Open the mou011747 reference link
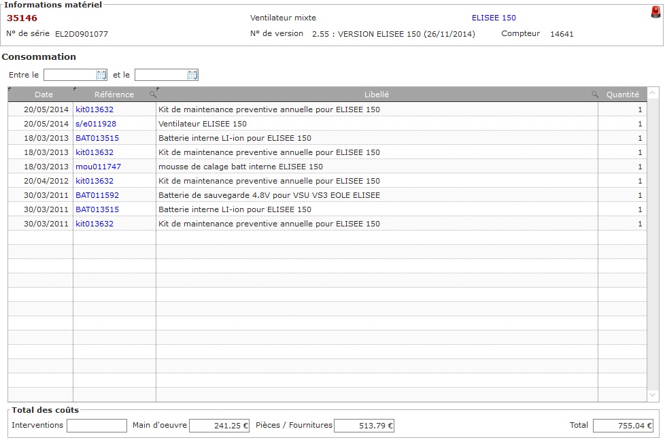665x442 pixels. (x=98, y=167)
